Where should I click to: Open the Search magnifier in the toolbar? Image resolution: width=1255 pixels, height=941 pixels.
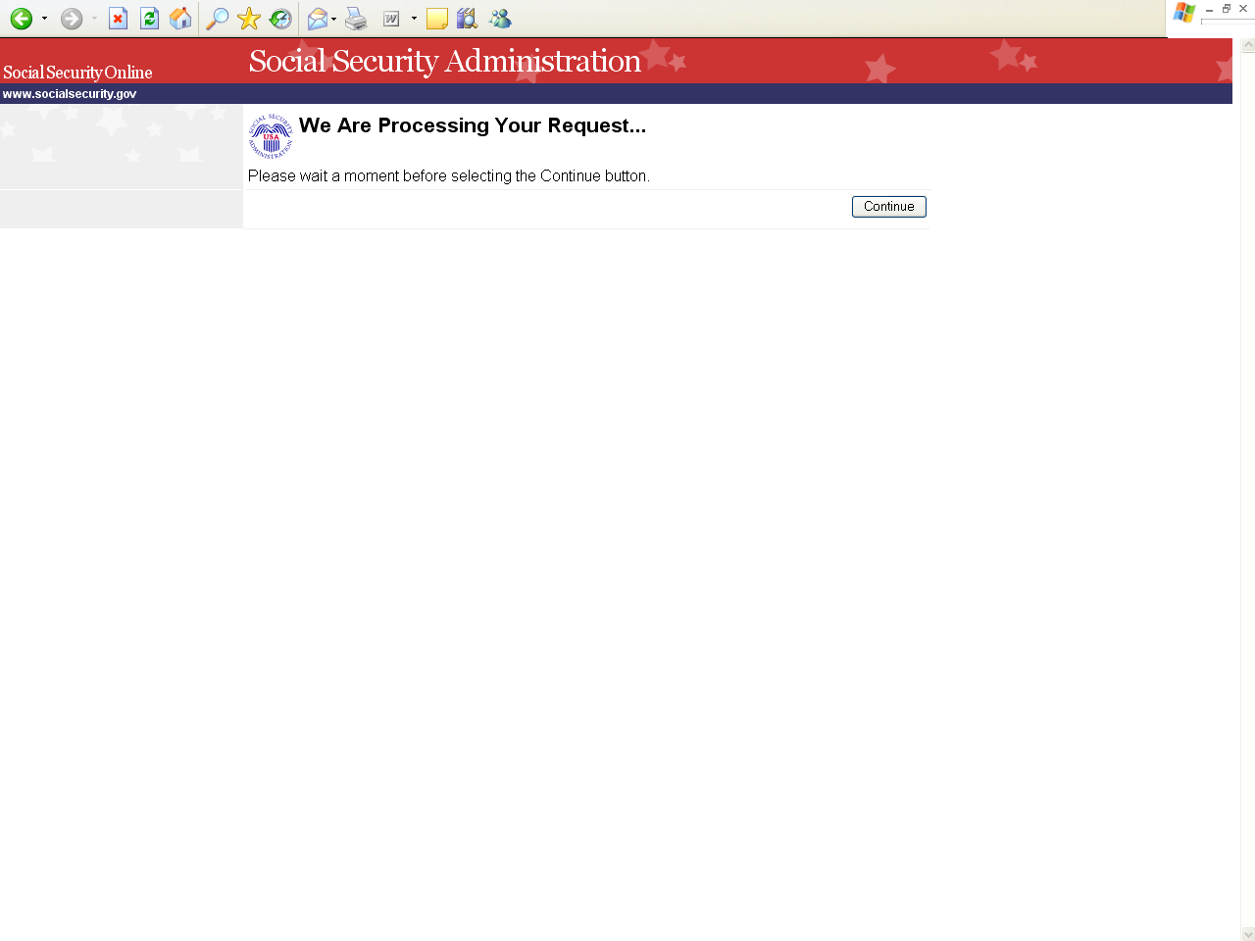(218, 19)
